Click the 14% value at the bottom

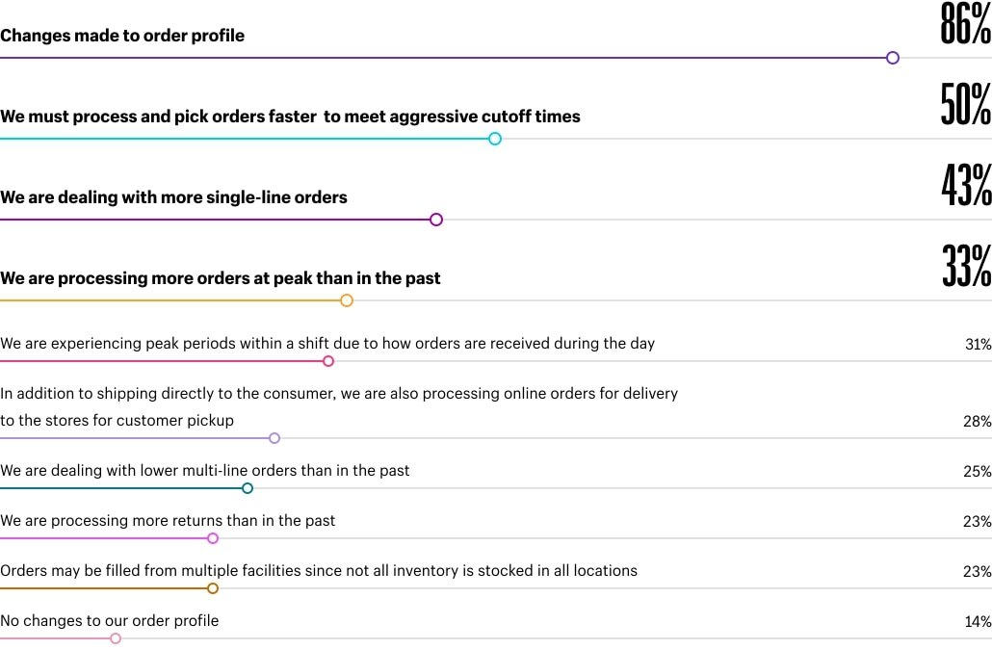tap(978, 622)
